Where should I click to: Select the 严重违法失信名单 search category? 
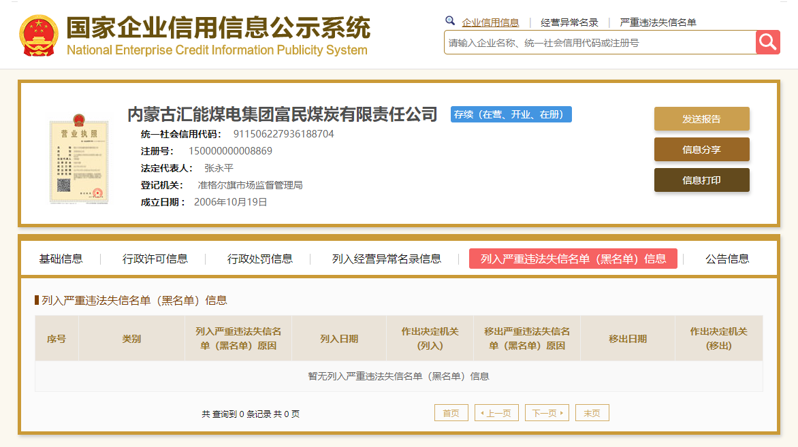click(x=658, y=22)
